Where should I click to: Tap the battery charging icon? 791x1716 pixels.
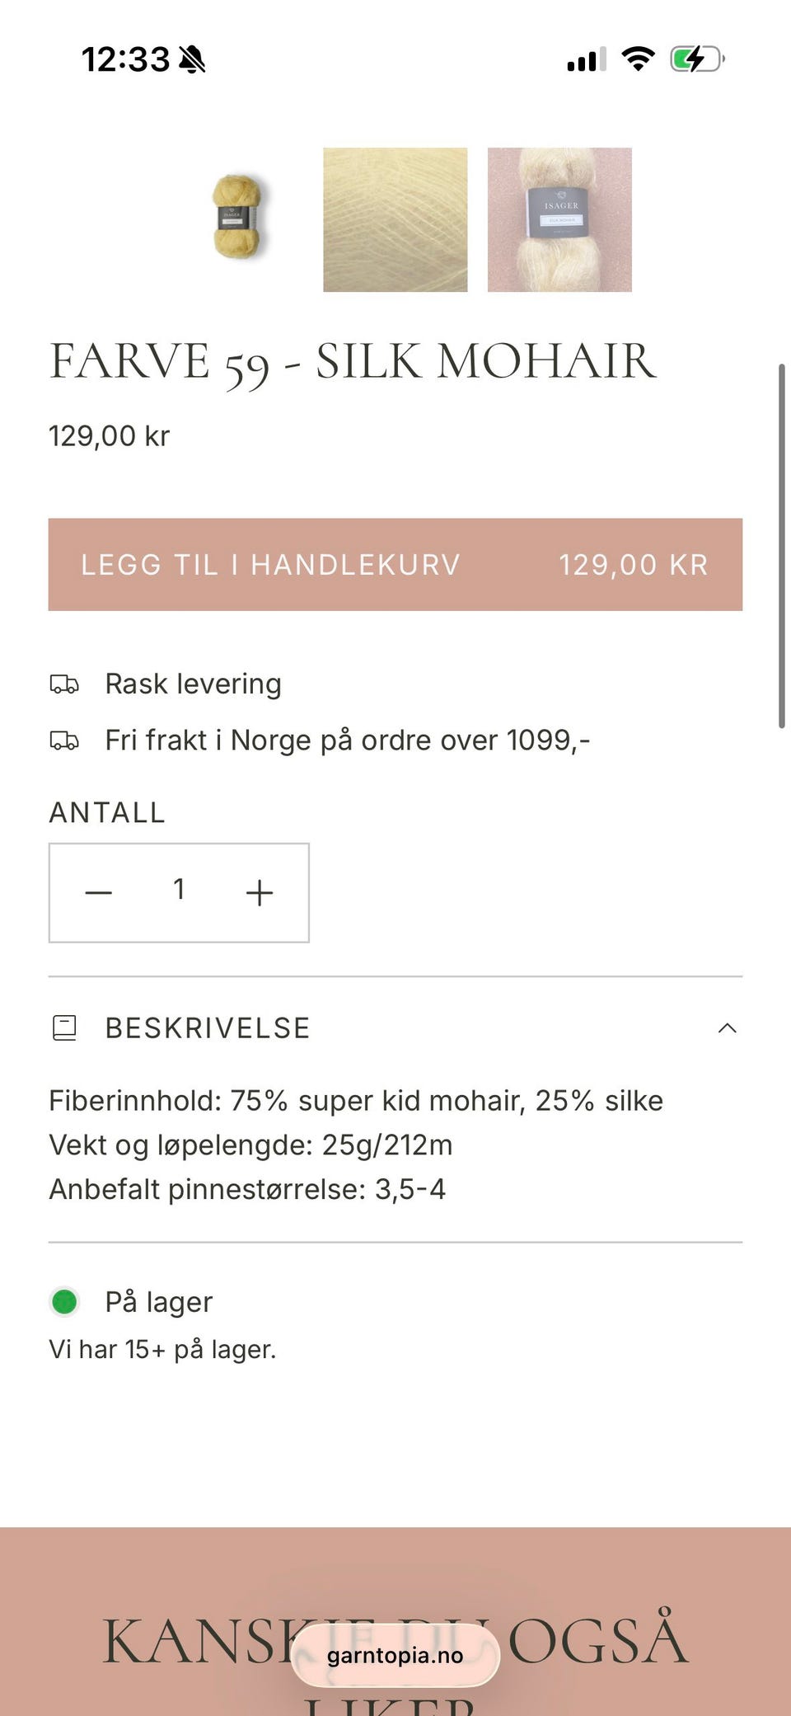pyautogui.click(x=697, y=59)
